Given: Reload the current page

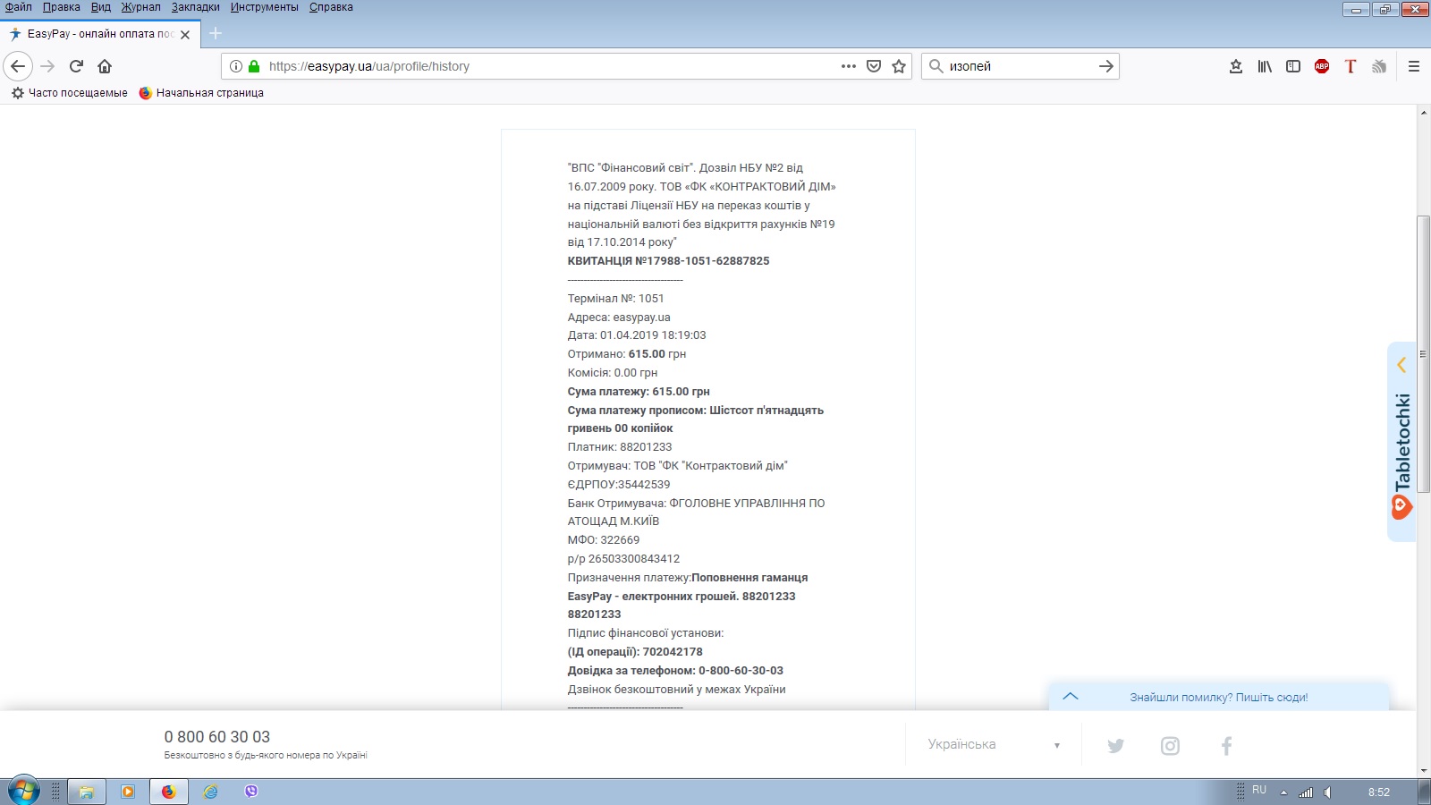Looking at the screenshot, I should click(x=77, y=66).
